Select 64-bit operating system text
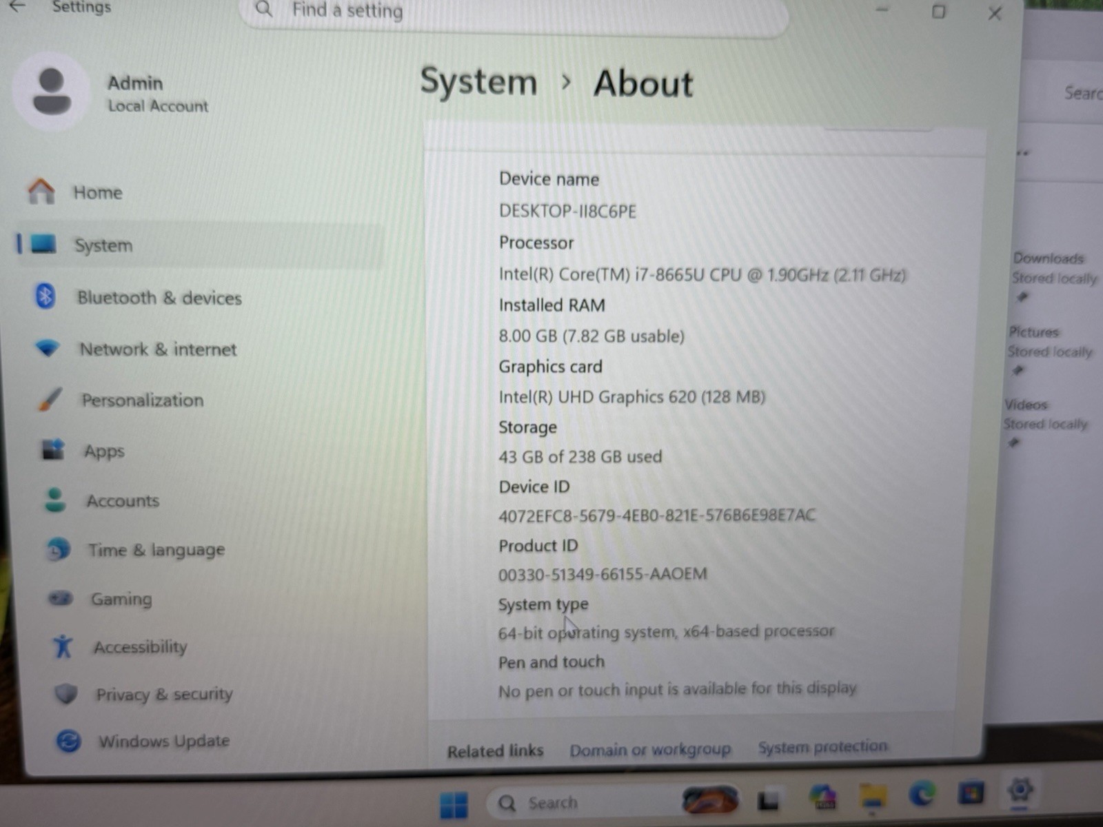 point(666,632)
